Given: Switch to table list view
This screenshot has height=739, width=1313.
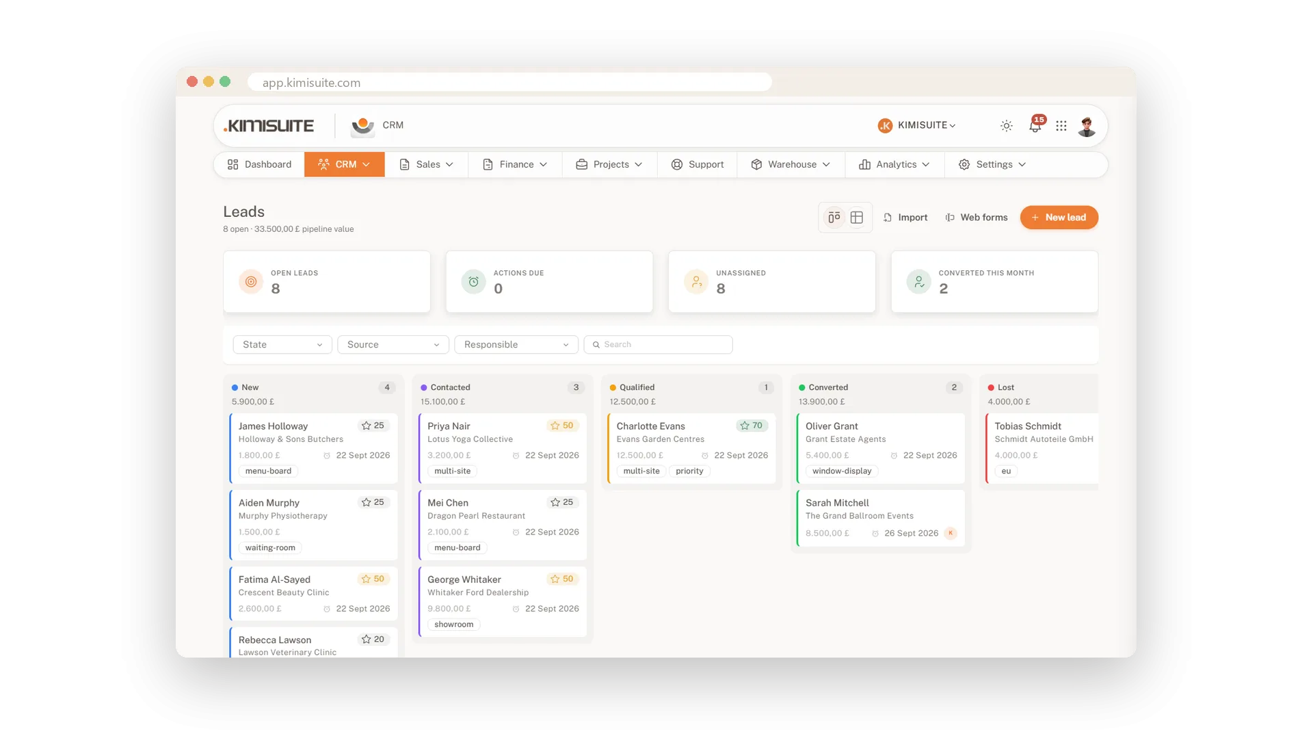Looking at the screenshot, I should point(856,218).
